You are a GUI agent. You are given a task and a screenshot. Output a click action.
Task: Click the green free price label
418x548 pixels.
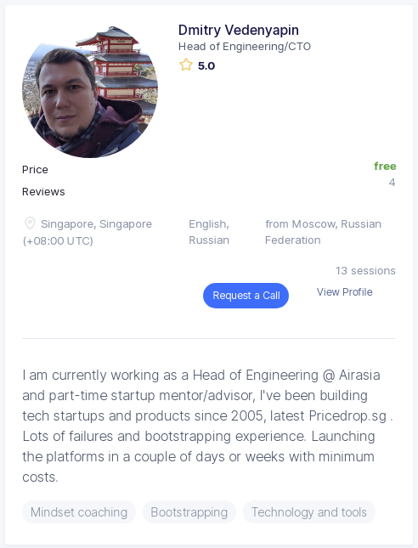(385, 166)
